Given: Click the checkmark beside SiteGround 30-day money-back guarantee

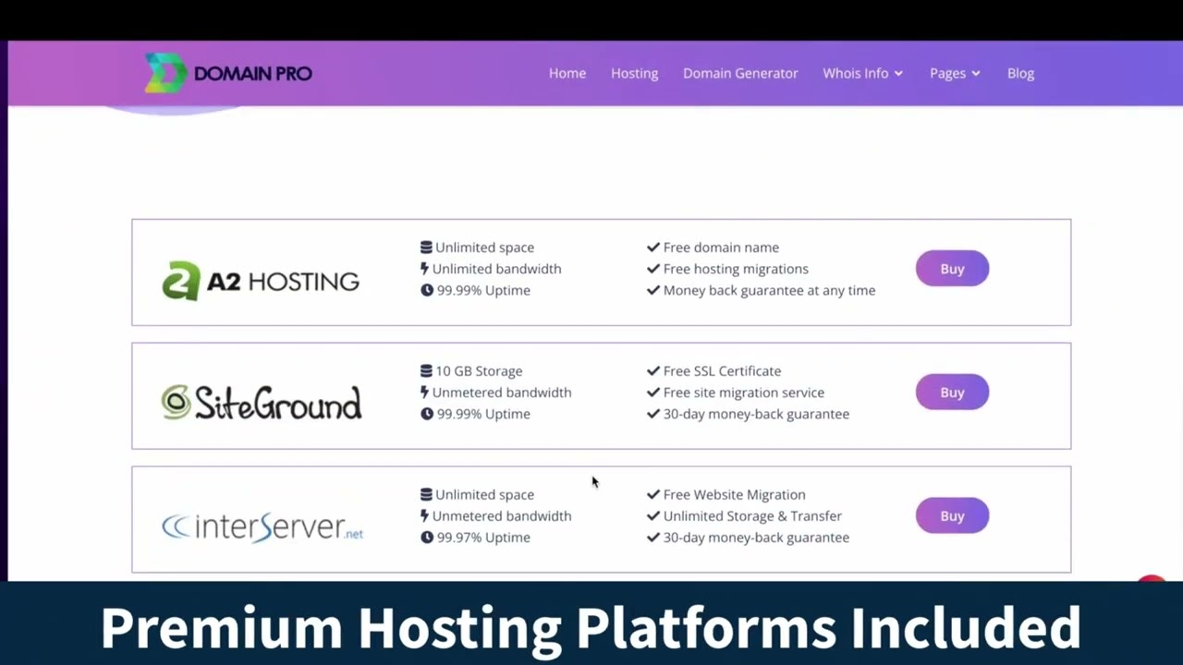Looking at the screenshot, I should (x=653, y=414).
